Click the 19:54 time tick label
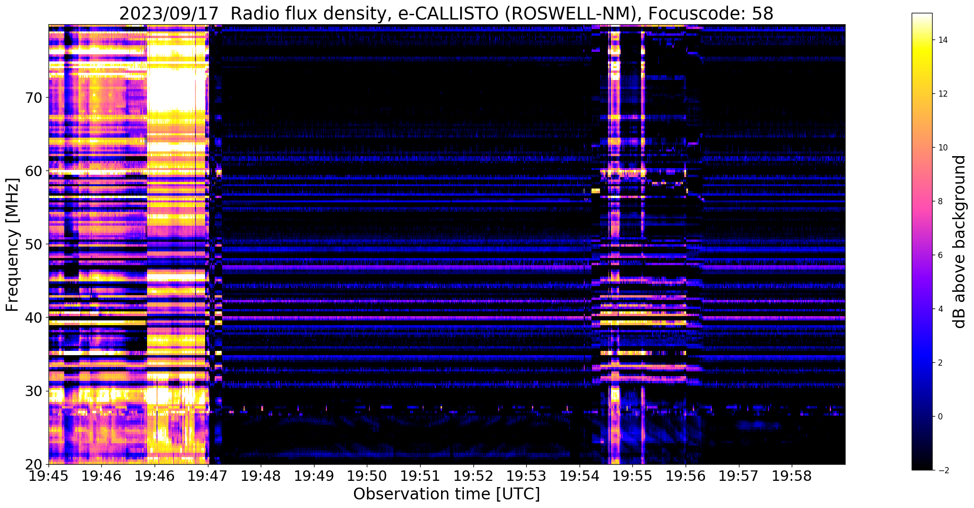Image resolution: width=974 pixels, height=508 pixels. click(580, 477)
